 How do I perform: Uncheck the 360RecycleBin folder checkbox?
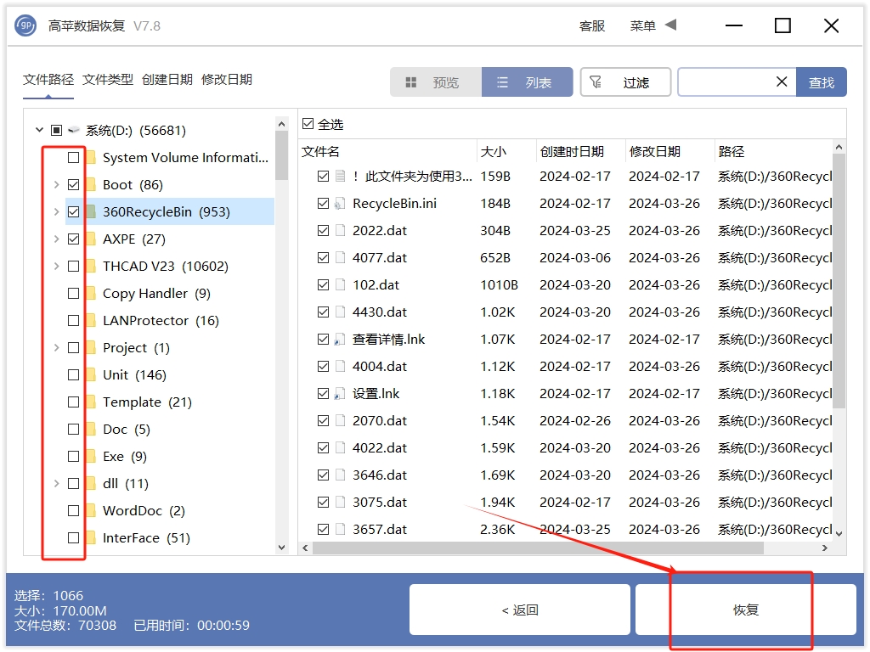point(74,211)
